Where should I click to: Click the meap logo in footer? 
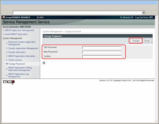point(9,82)
